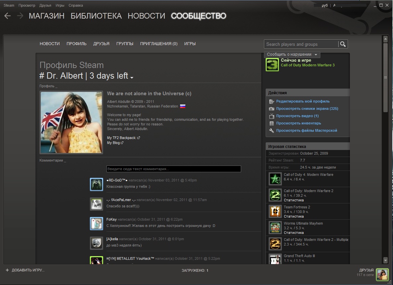Open the Просмотр menu

pyautogui.click(x=27, y=5)
